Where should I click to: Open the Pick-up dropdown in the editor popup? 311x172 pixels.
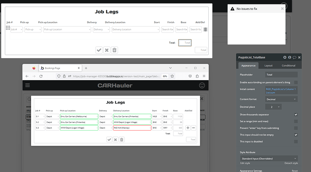(33, 29)
